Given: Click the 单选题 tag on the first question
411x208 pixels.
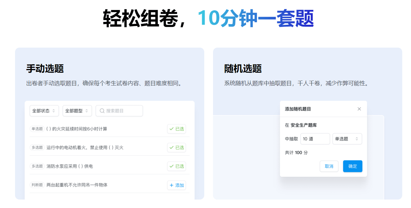Looking at the screenshot, I should click(x=37, y=128).
